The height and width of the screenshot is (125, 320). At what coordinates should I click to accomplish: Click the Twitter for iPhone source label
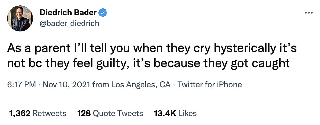tap(209, 85)
